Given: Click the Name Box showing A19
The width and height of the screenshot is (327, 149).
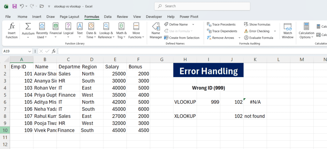Looking at the screenshot, I should (15, 51).
